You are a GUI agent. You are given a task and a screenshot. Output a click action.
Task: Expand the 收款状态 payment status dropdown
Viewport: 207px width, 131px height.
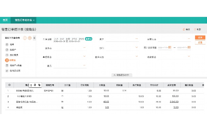pos(189,56)
